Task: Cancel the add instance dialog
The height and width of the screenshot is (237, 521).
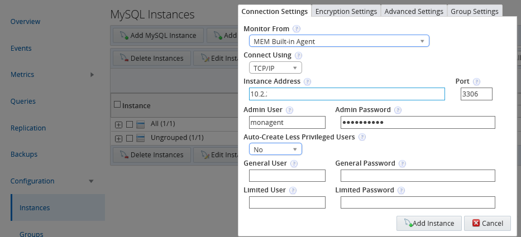Action: (487, 224)
